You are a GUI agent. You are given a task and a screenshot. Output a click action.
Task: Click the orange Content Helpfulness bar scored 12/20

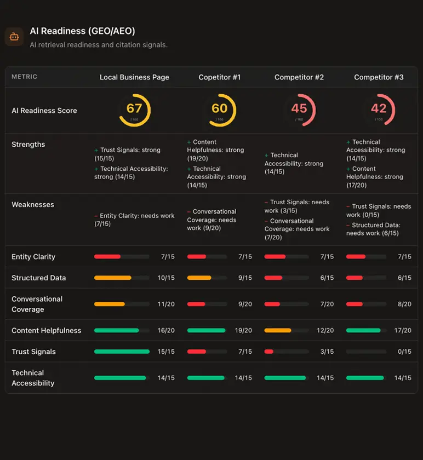pyautogui.click(x=278, y=330)
